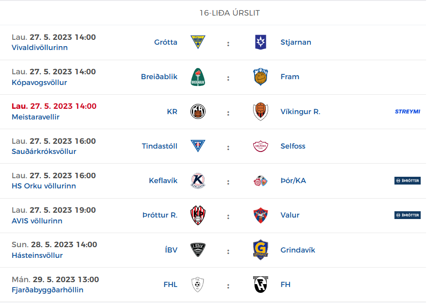Open the Víkingur R. shield crest
The width and height of the screenshot is (427, 304).
point(260,112)
